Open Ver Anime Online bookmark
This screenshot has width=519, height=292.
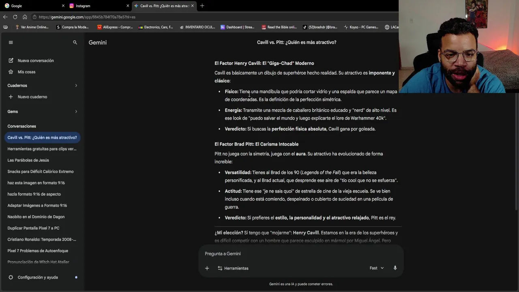click(x=32, y=27)
